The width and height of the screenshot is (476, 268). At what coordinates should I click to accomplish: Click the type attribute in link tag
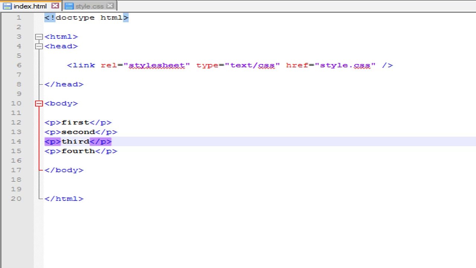(207, 66)
